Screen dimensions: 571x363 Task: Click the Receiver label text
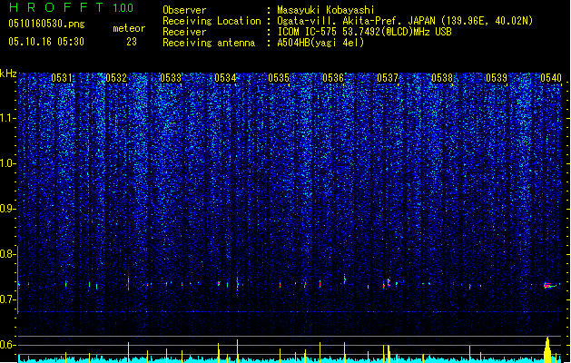point(184,32)
